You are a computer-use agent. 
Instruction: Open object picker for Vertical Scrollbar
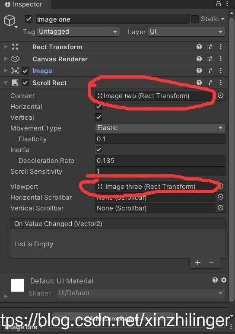point(220,207)
